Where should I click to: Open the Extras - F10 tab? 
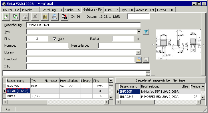pyautogui.click(x=166, y=10)
